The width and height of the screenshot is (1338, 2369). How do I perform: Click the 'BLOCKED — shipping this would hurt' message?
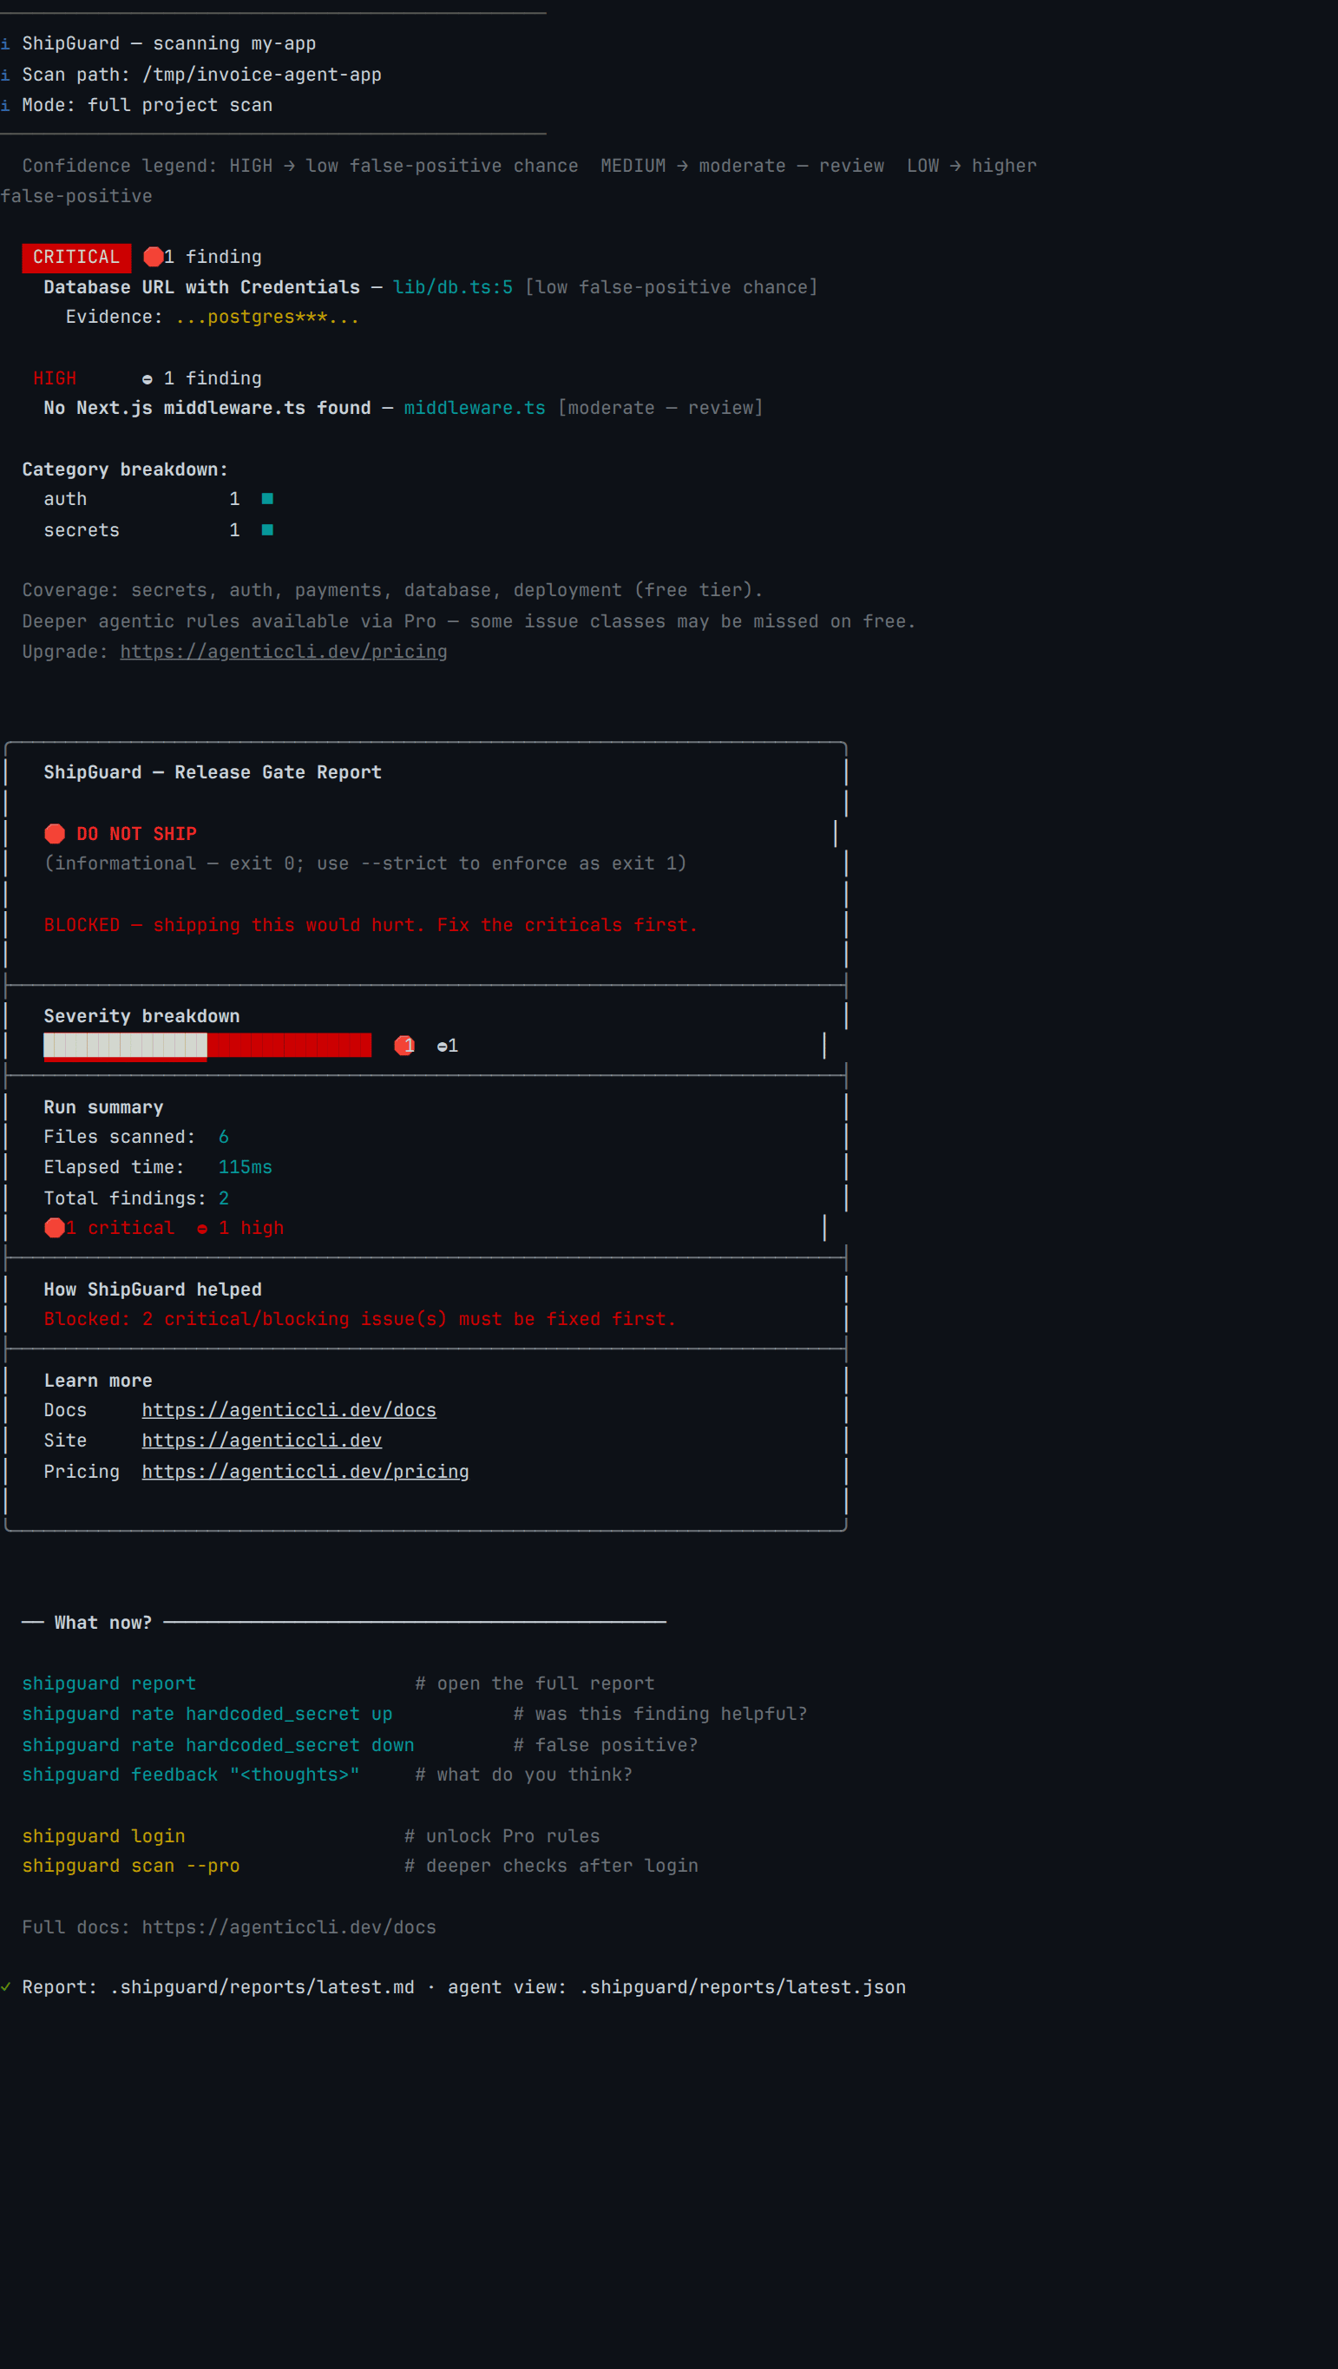[x=371, y=924]
